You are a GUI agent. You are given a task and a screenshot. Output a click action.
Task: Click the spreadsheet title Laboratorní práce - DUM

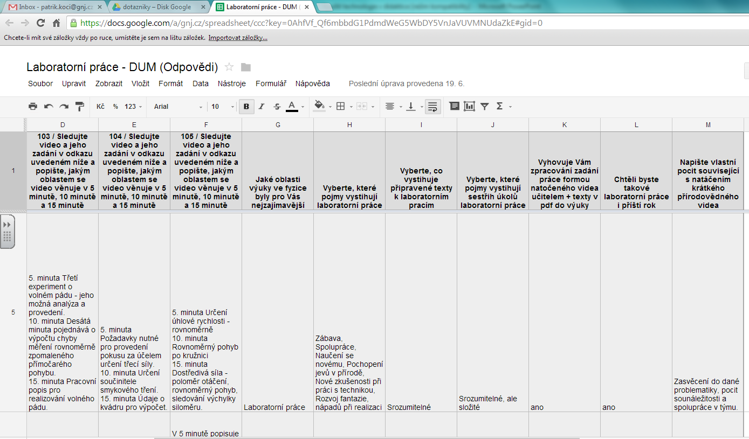[122, 67]
